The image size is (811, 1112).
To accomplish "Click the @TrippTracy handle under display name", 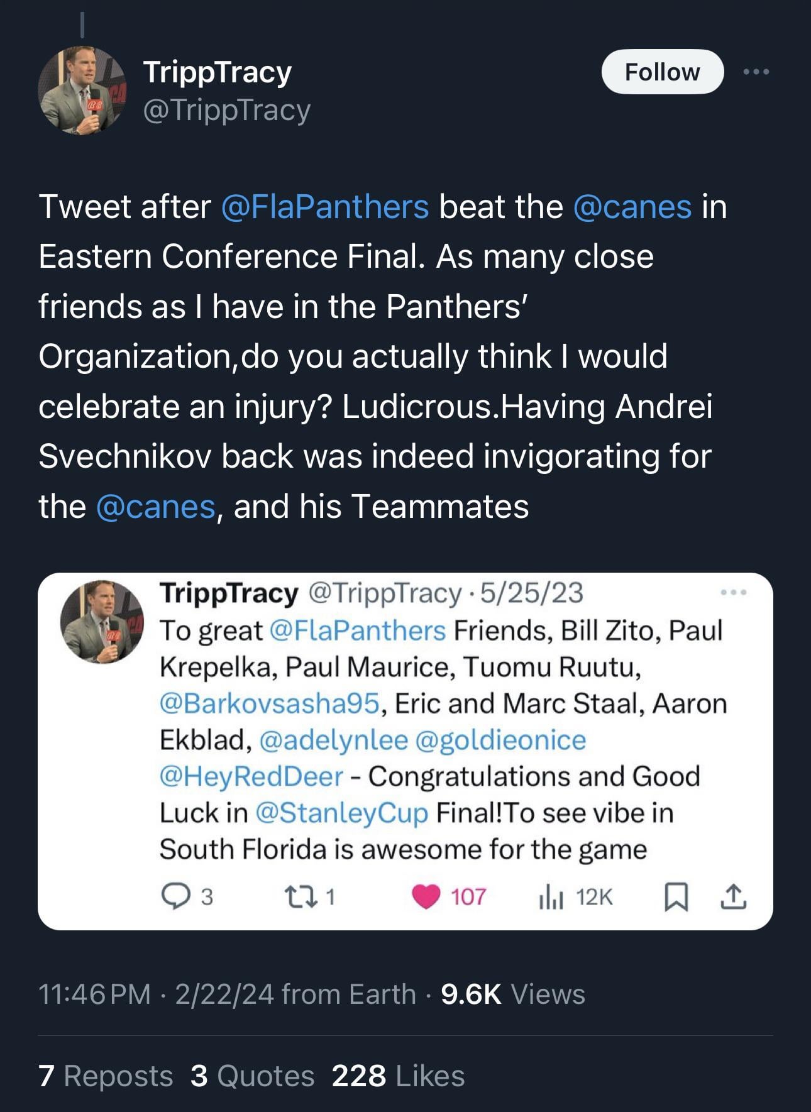I will click(227, 111).
